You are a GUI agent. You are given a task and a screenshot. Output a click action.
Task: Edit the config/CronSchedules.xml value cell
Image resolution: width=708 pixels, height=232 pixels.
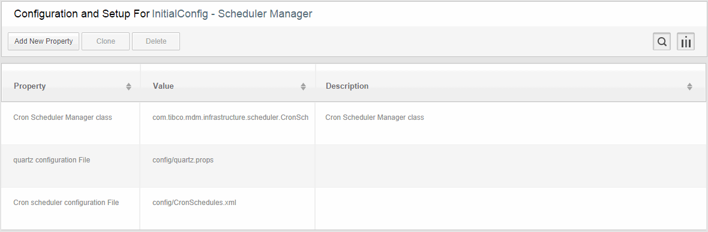[227, 208]
